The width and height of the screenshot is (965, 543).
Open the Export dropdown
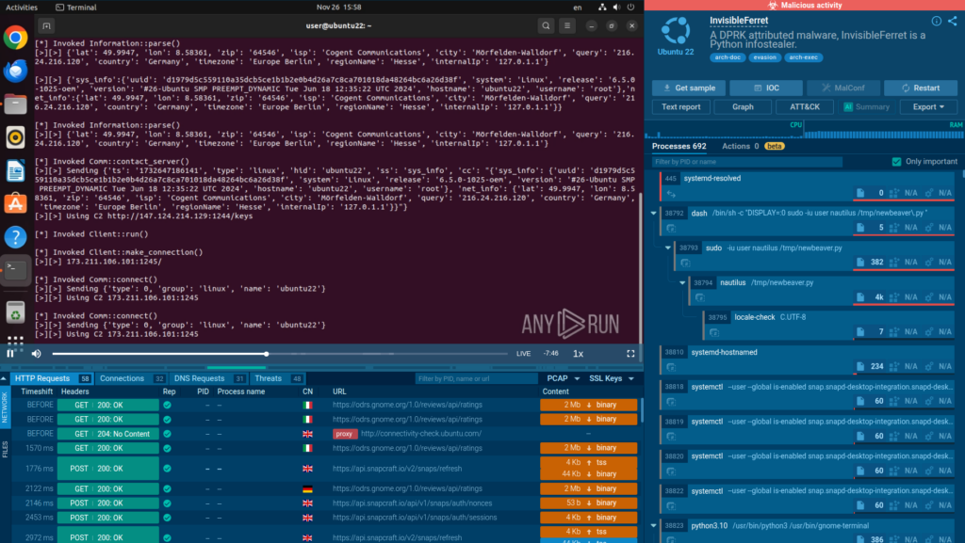(927, 107)
